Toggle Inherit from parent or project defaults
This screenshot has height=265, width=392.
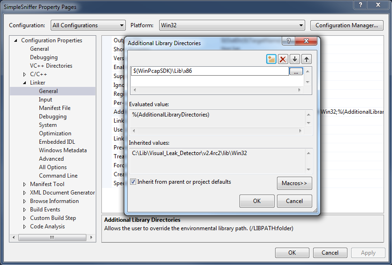tap(133, 182)
